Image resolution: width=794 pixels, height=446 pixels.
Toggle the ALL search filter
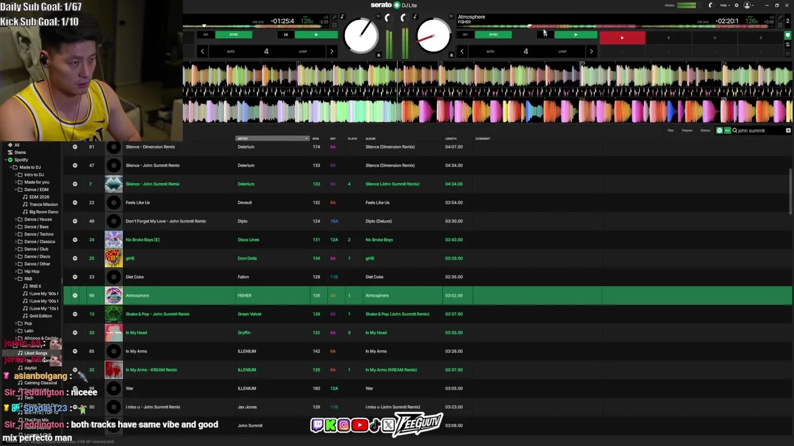click(727, 131)
